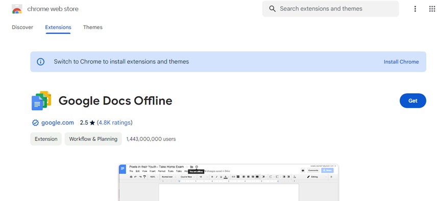
Task: Click the verified publisher badge icon
Action: (35, 123)
